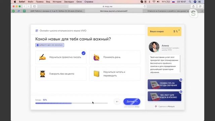
Task: Click the volume icon in menu bar
Action: pyautogui.click(x=158, y=2)
